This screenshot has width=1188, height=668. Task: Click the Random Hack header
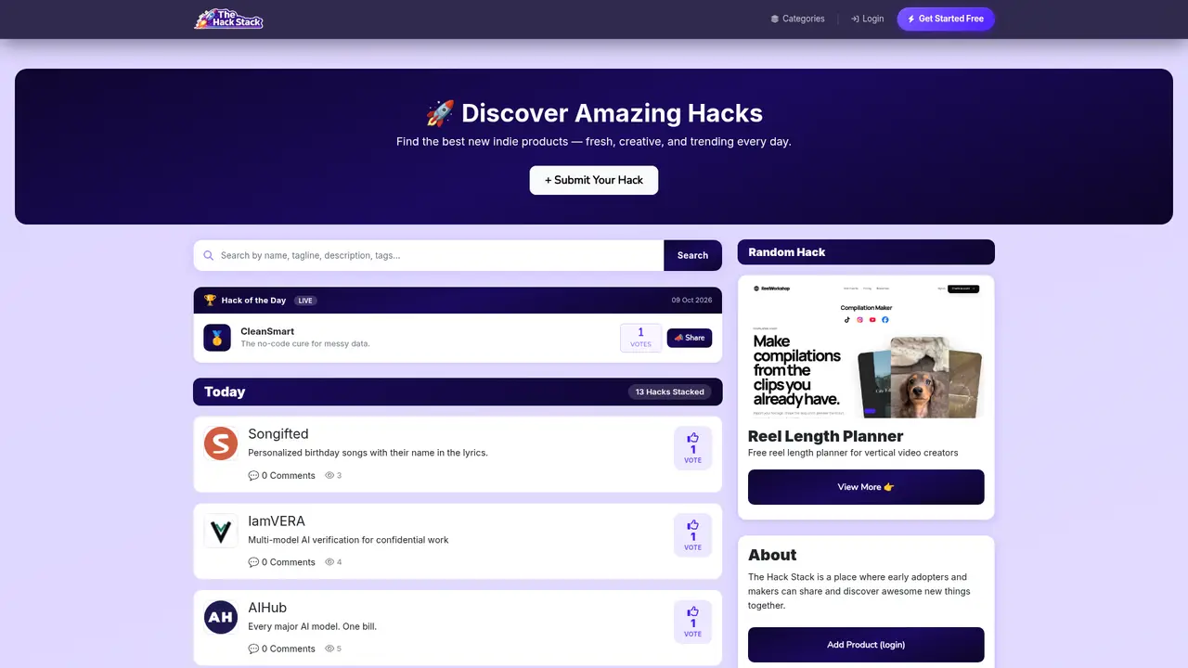[866, 252]
